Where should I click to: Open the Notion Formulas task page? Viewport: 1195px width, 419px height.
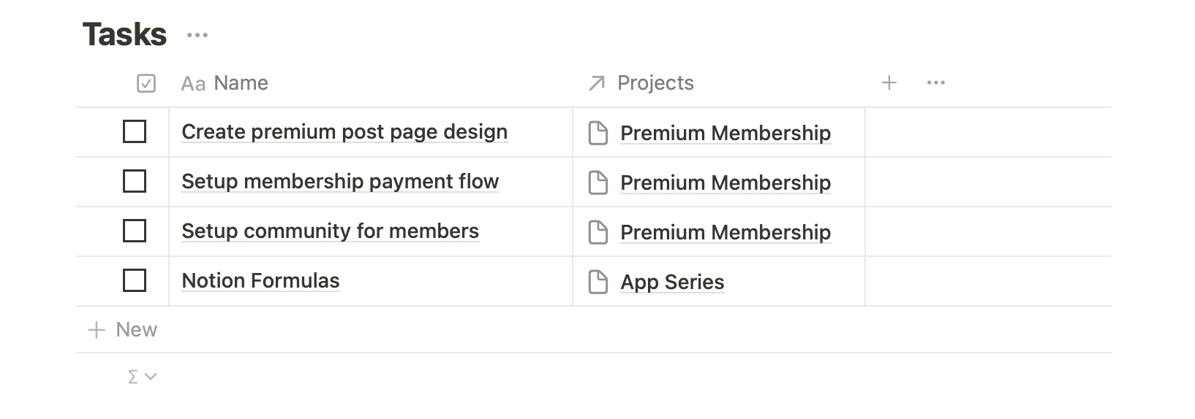[x=260, y=280]
